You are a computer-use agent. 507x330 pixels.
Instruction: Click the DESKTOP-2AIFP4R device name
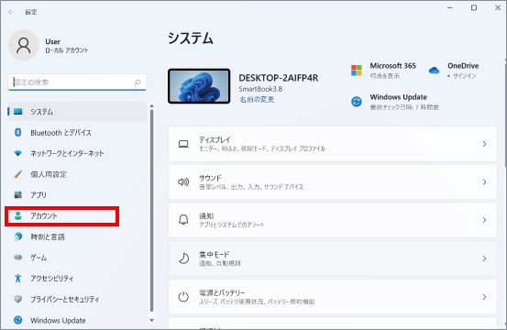[278, 78]
